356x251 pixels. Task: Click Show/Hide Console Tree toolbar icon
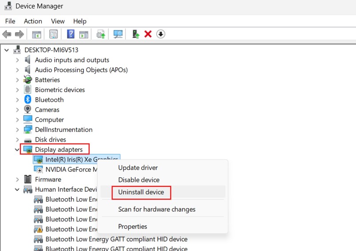pos(36,35)
